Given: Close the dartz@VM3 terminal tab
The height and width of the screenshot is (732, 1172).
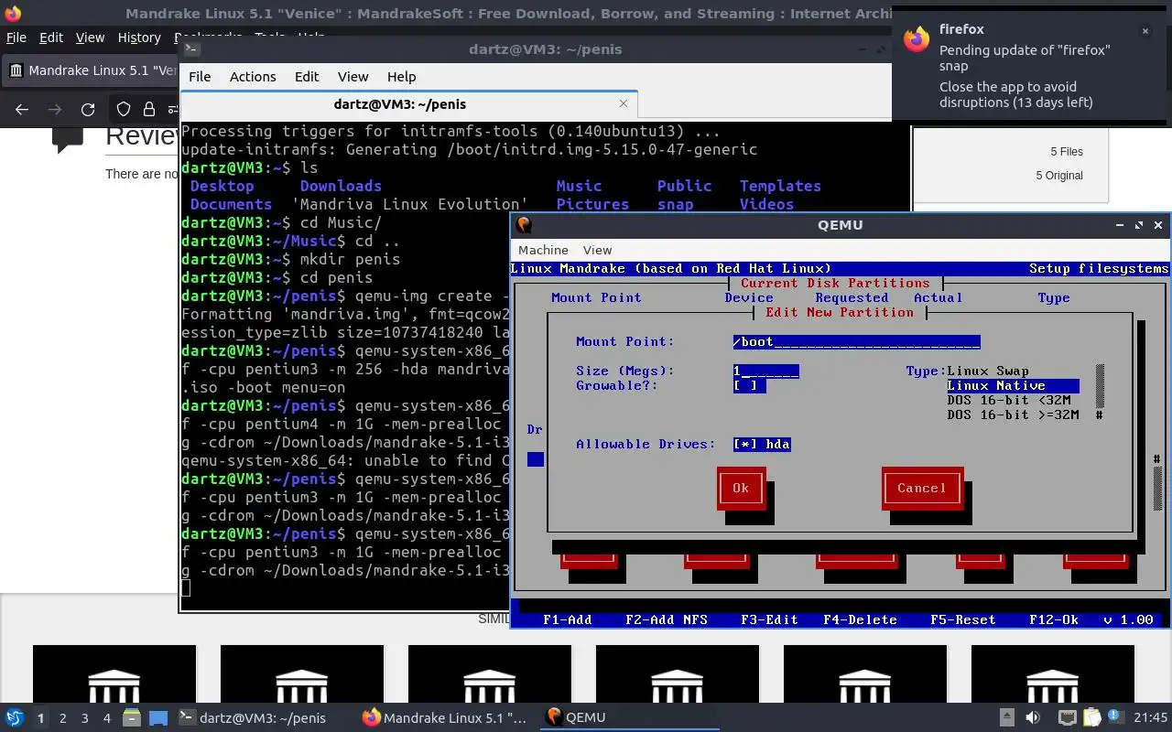Looking at the screenshot, I should tap(624, 104).
